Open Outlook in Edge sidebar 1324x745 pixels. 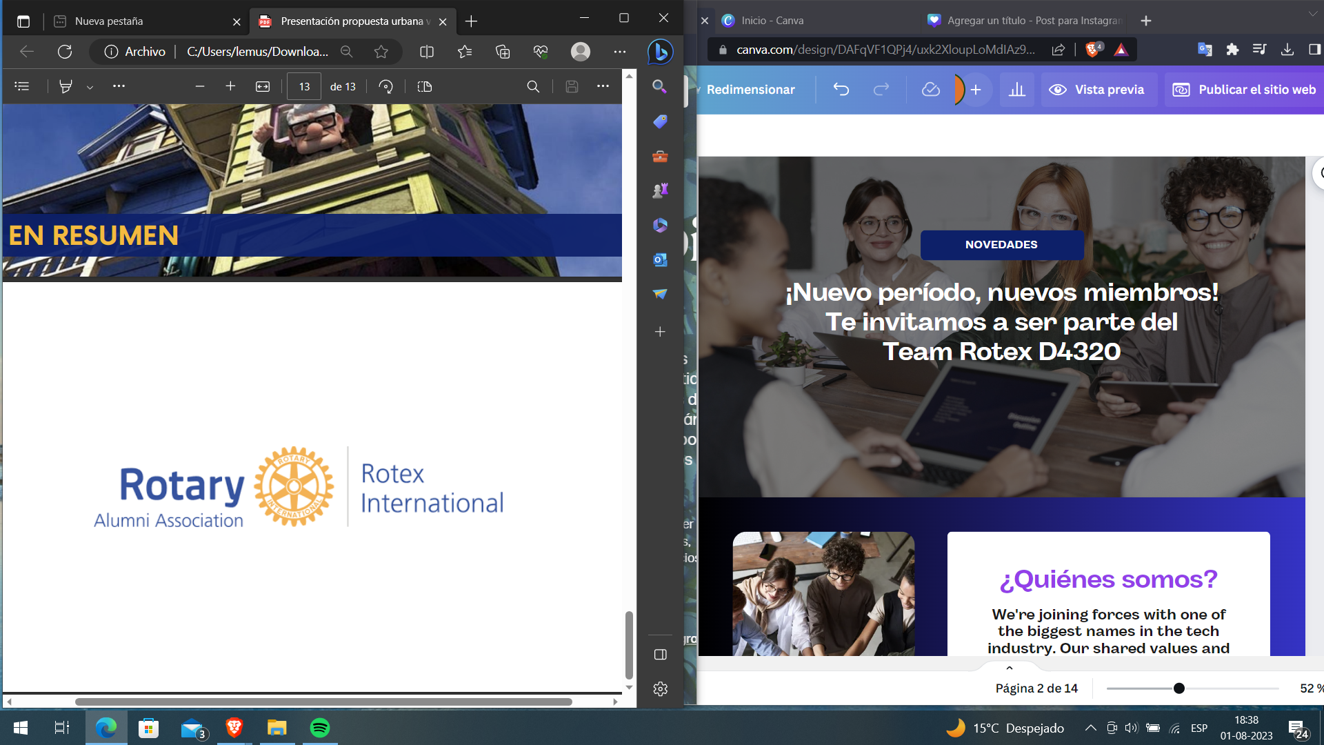click(660, 259)
